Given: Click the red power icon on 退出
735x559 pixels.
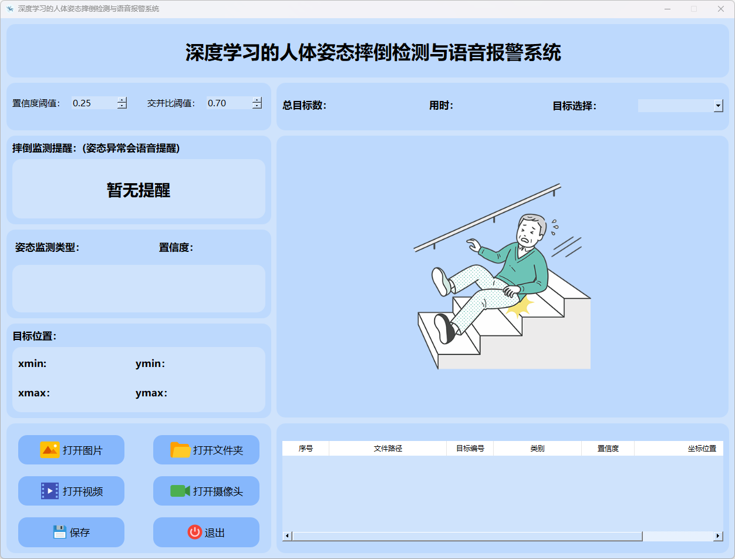Looking at the screenshot, I should point(194,532).
